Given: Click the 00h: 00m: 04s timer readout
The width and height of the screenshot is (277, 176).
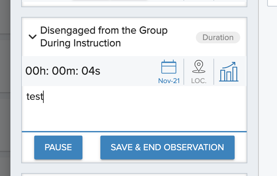Looking at the screenshot, I should (x=63, y=71).
